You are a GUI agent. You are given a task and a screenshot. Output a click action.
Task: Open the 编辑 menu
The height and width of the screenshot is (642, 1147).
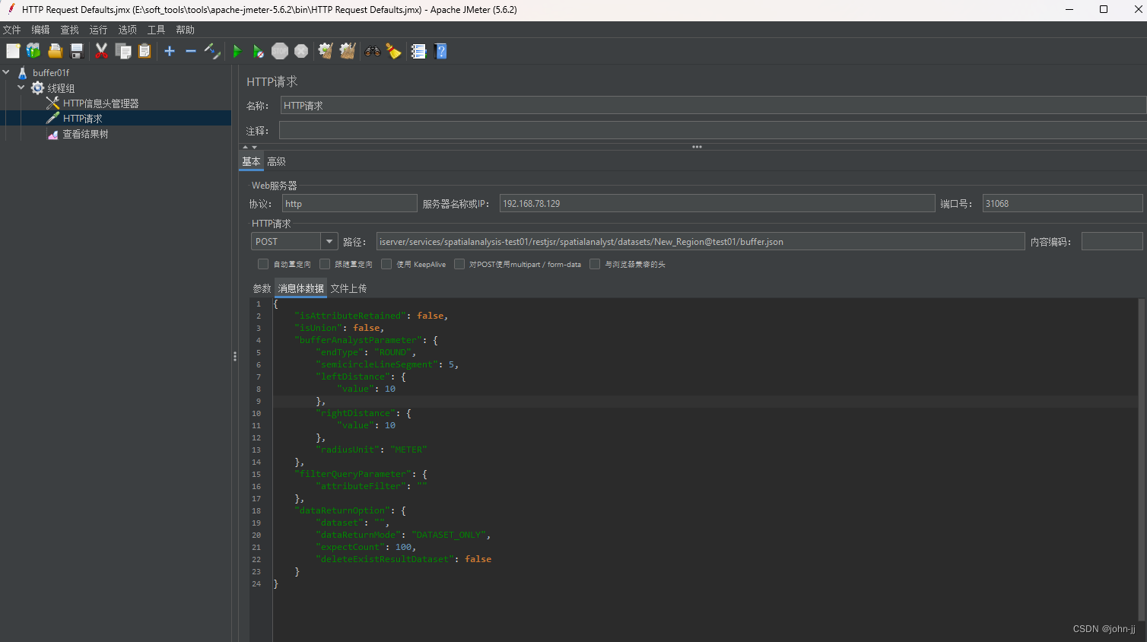(x=41, y=30)
